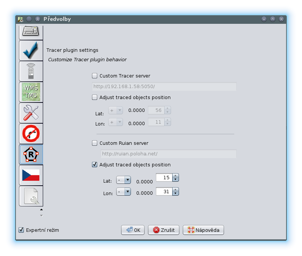
Task: Decrease the Ruian Lon value 31
Action: point(176,194)
